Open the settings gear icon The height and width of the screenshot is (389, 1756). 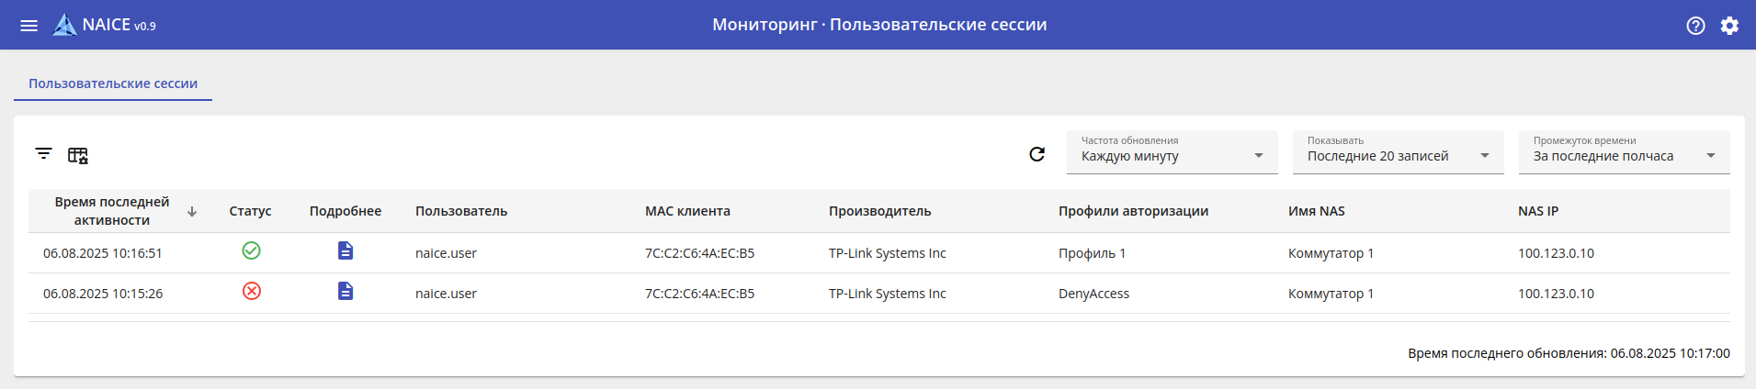(x=1729, y=26)
